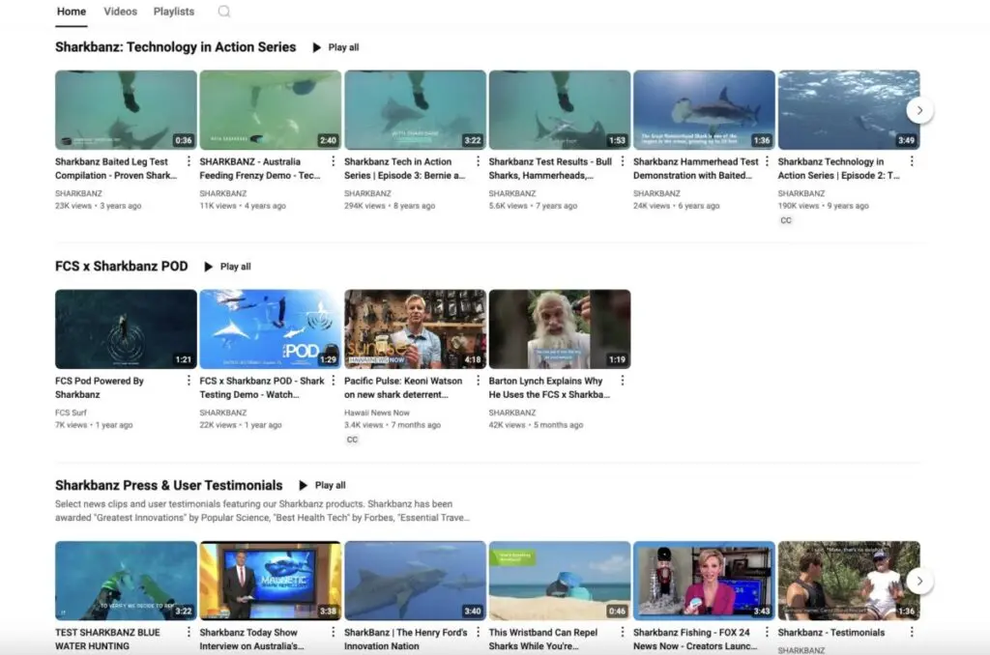990x655 pixels.
Task: Open more options for Barton Lynch video
Action: point(622,382)
